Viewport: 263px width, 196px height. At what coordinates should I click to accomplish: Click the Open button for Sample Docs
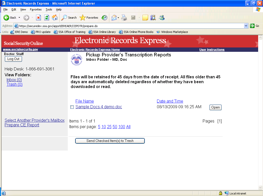(x=215, y=107)
